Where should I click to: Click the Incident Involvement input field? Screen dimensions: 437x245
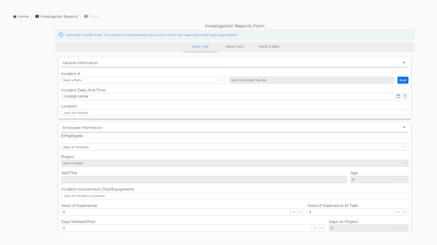point(234,196)
